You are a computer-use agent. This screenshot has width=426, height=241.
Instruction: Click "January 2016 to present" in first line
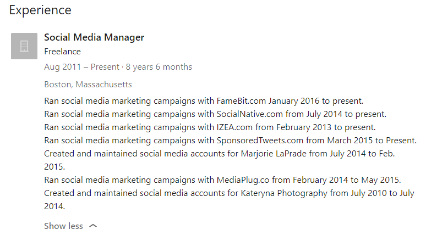[316, 101]
